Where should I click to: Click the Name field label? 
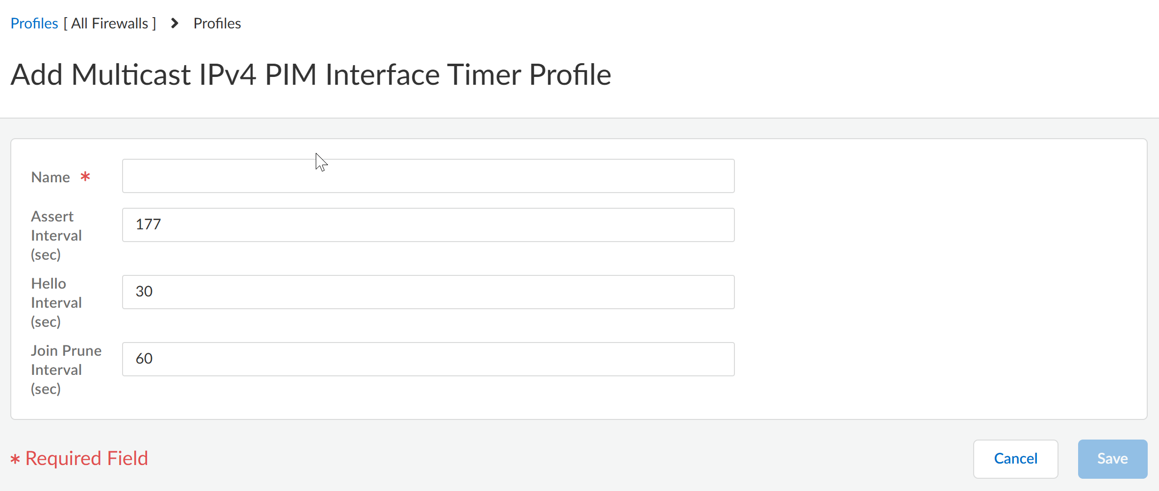point(50,177)
